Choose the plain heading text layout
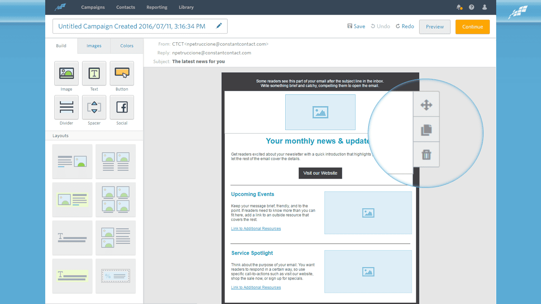 click(72, 238)
